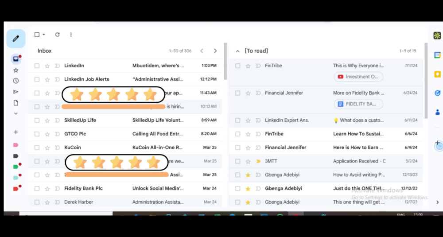
Task: Check the SkilledUp Life email checkbox
Action: click(x=37, y=120)
